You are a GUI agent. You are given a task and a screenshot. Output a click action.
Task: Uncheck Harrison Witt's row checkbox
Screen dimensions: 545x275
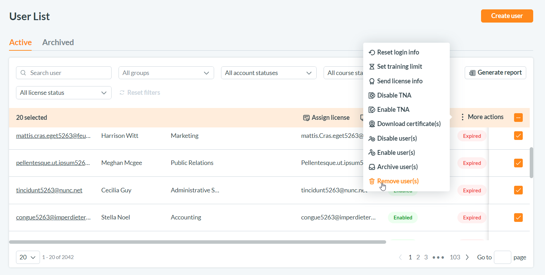[x=518, y=136]
